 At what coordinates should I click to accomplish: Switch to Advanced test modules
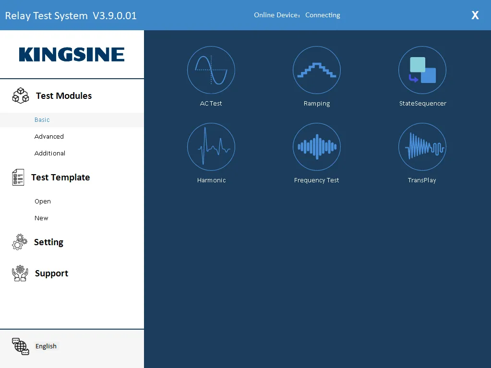coord(49,137)
